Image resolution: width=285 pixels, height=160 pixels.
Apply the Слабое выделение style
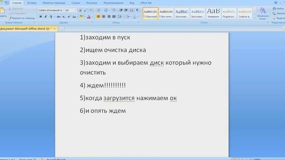pyautogui.click(x=244, y=13)
